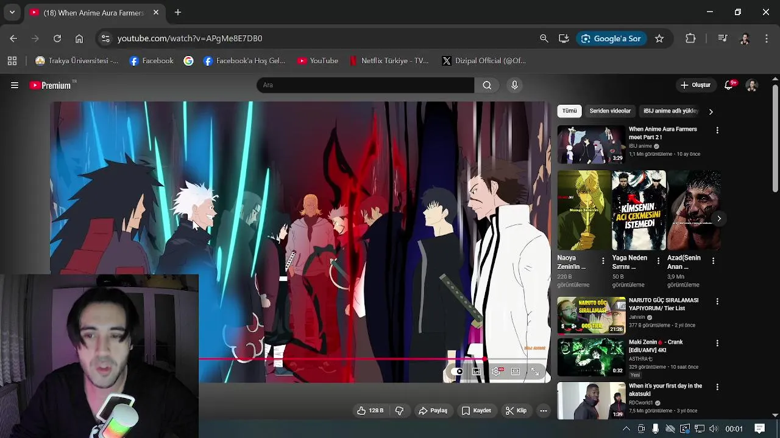Open Chrome three-dot menu
The width and height of the screenshot is (780, 438).
point(767,38)
